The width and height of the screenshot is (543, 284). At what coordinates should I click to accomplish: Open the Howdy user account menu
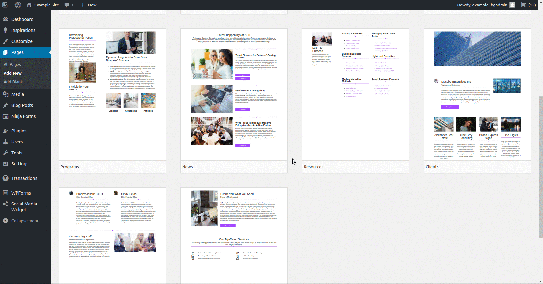coord(485,5)
